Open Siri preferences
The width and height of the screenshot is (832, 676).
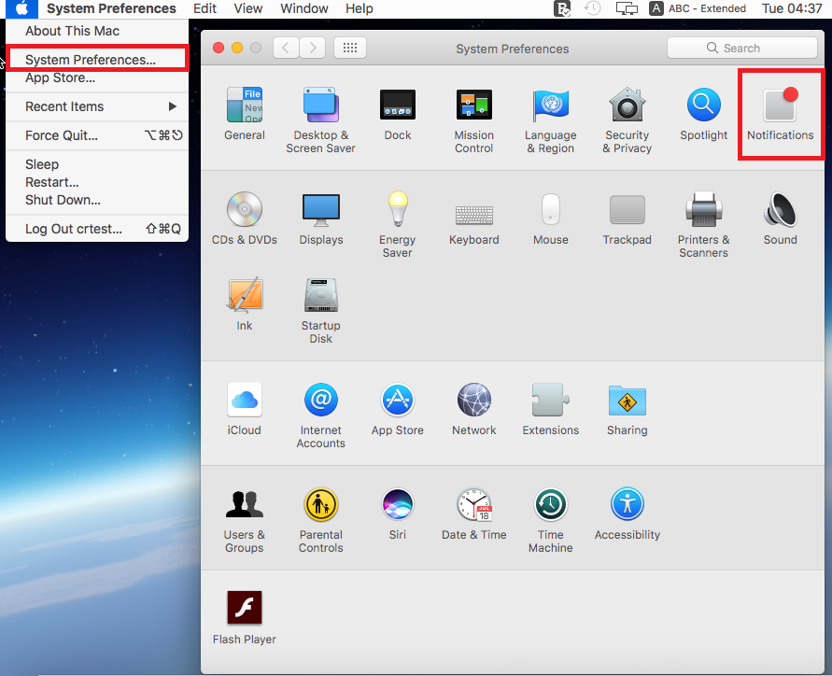[x=398, y=514]
